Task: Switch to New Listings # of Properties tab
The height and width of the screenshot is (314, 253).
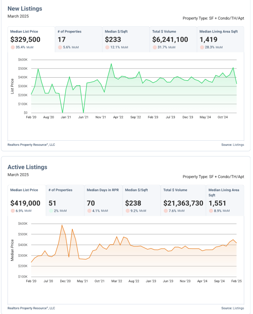Action: click(79, 39)
